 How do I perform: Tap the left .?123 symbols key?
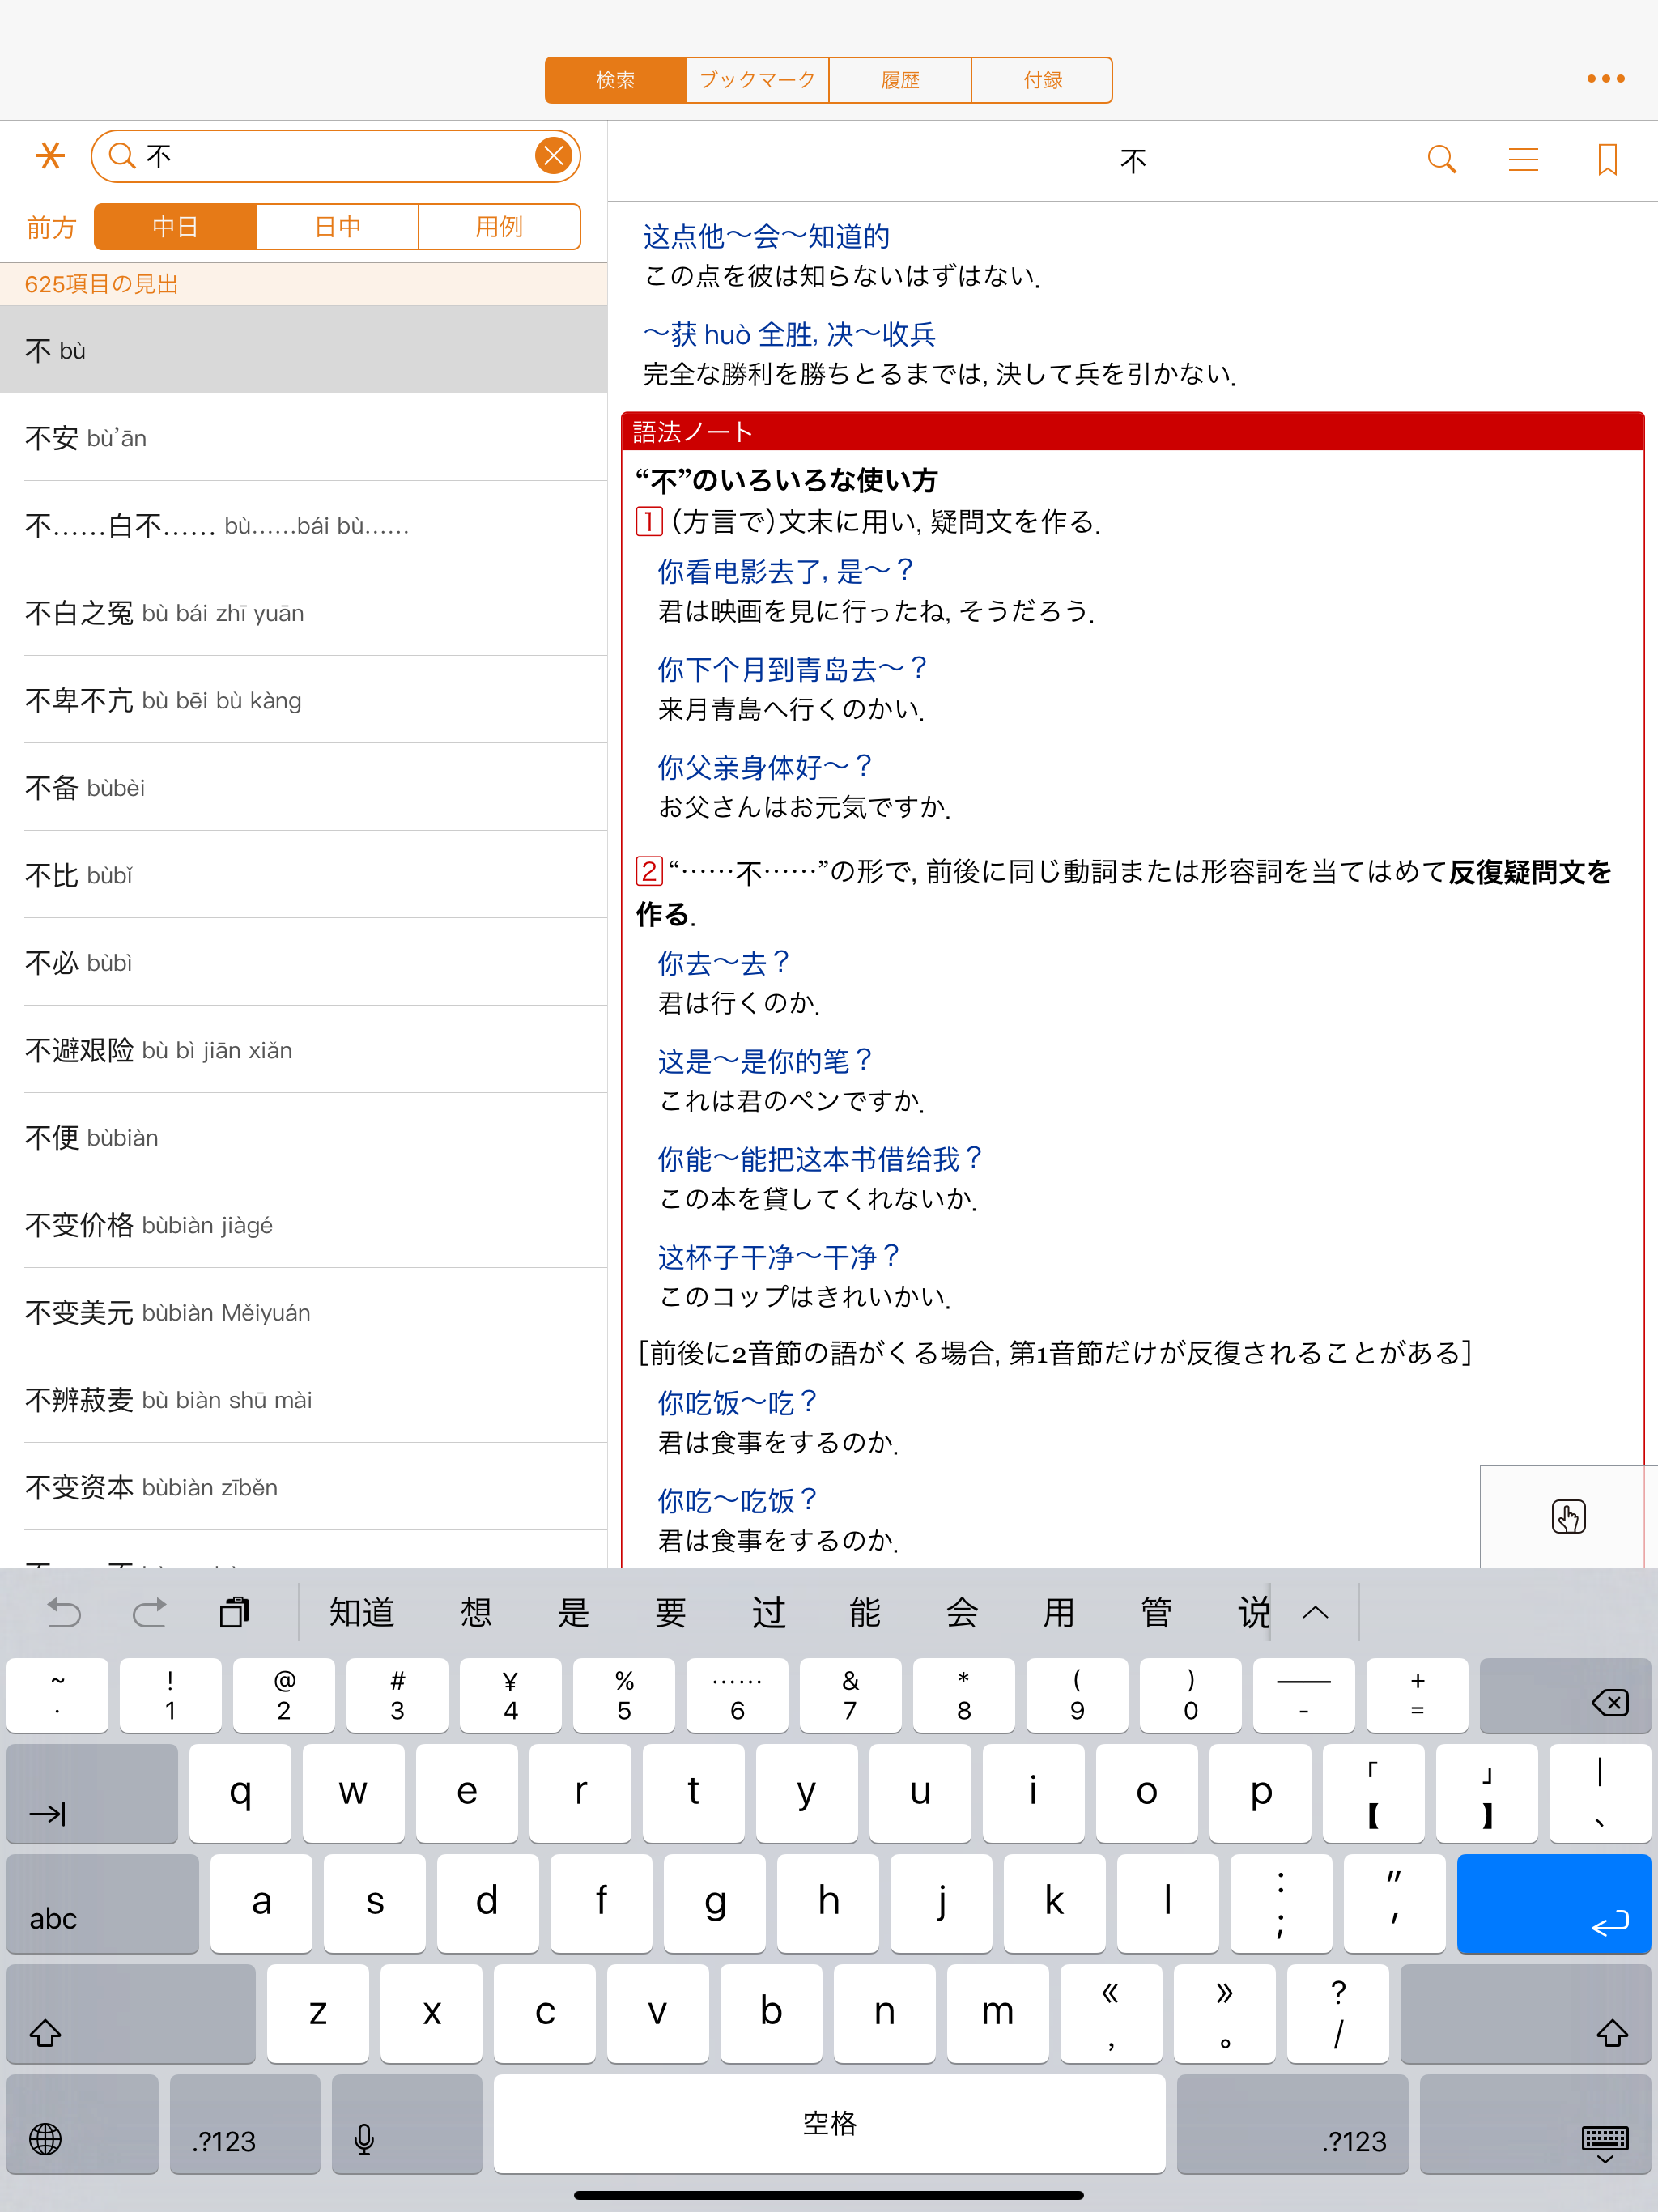point(245,2124)
